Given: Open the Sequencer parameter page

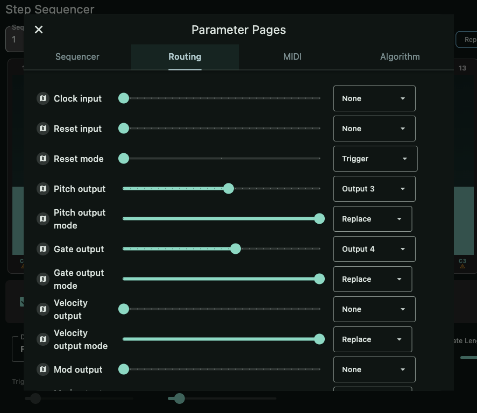Looking at the screenshot, I should [x=77, y=56].
